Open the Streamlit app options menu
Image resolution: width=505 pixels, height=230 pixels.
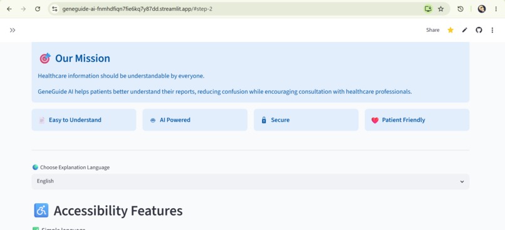[x=492, y=30]
